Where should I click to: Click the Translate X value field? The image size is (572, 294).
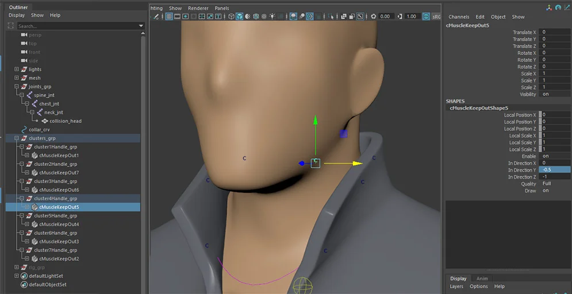555,32
